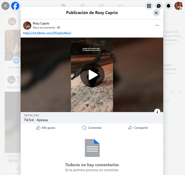The image size is (185, 175).
Task: Play the TikTok video preview
Action: pyautogui.click(x=92, y=75)
